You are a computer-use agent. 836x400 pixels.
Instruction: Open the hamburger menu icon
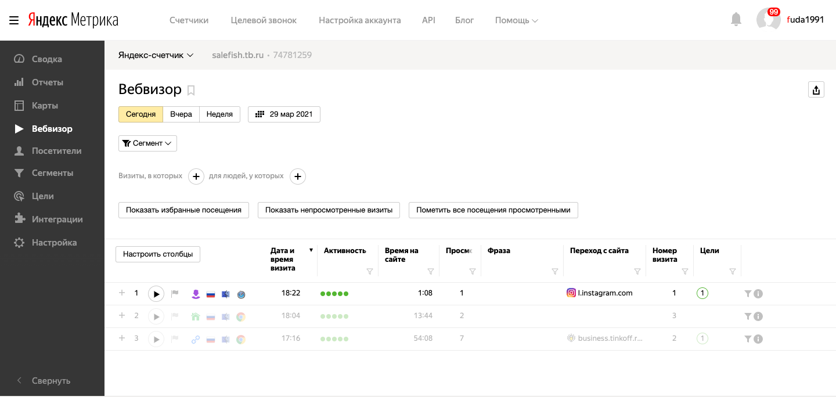pyautogui.click(x=14, y=20)
